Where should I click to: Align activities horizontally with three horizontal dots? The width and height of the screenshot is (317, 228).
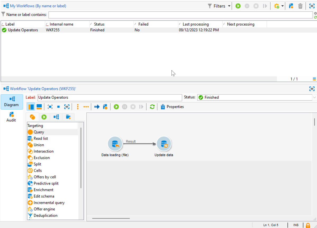coord(86,107)
